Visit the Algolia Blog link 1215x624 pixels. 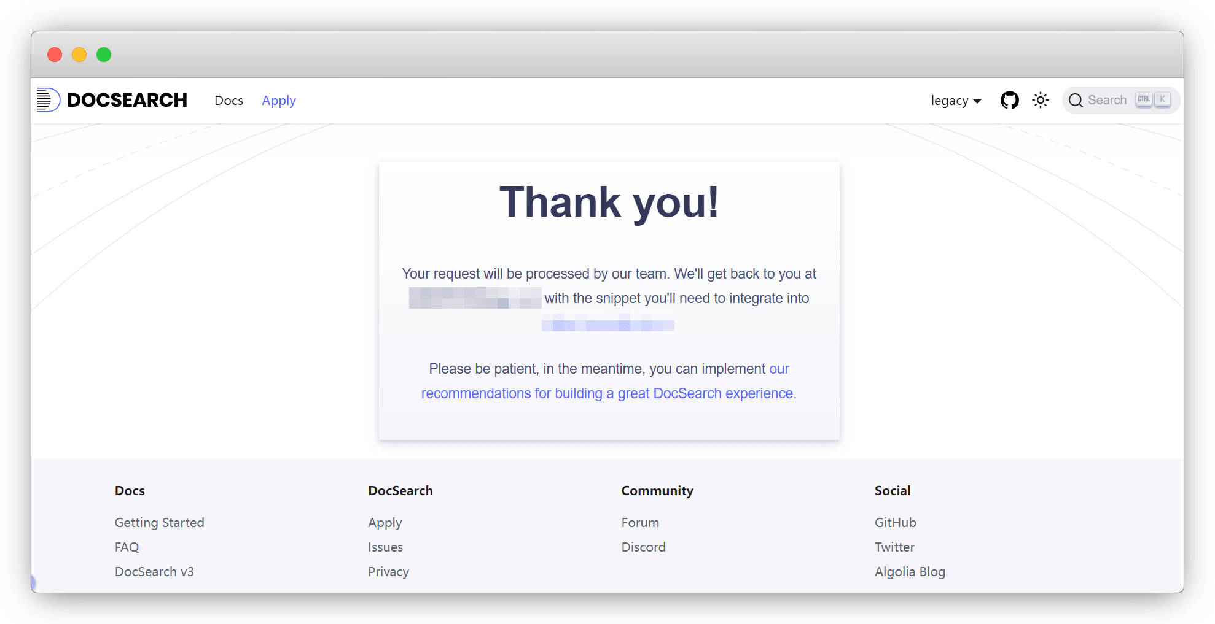tap(910, 572)
